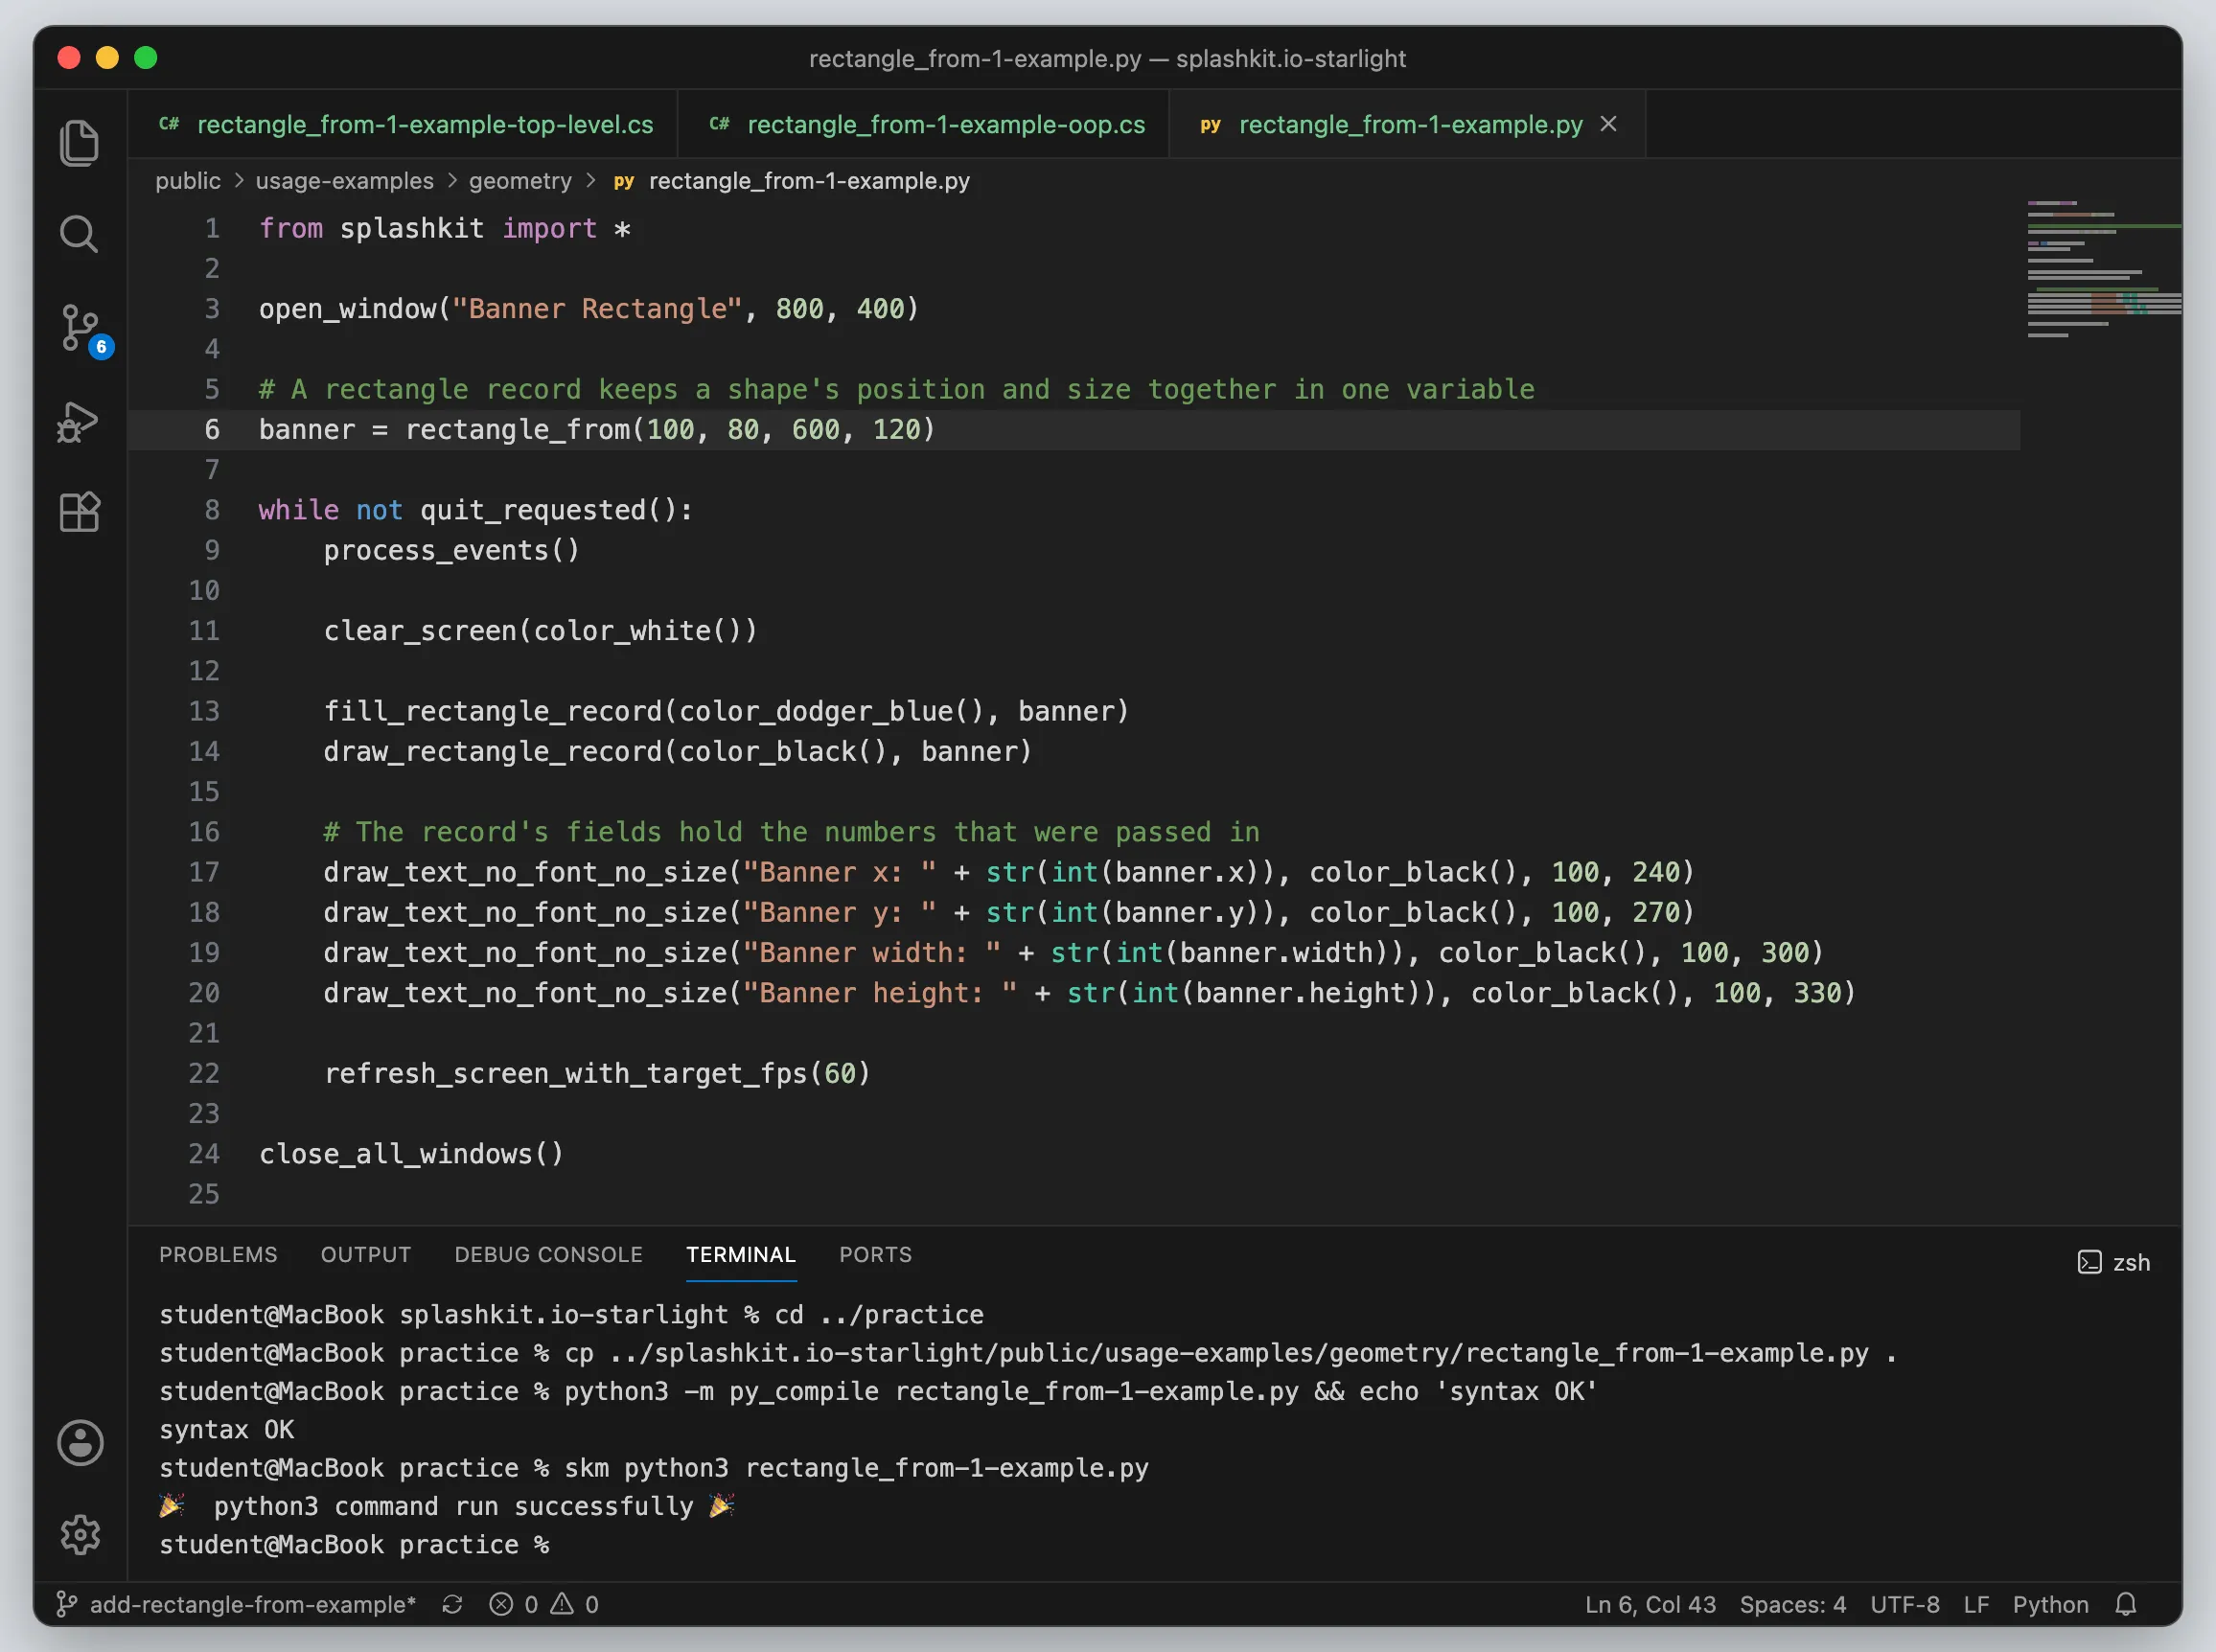2216x1652 pixels.
Task: Click 'close_all_windows()' on line 24
Action: tap(411, 1153)
